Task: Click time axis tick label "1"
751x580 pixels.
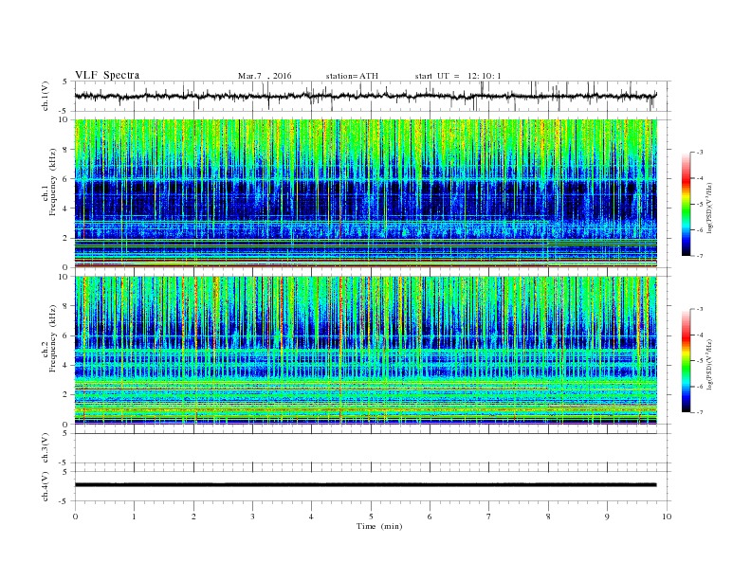Action: pyautogui.click(x=134, y=517)
